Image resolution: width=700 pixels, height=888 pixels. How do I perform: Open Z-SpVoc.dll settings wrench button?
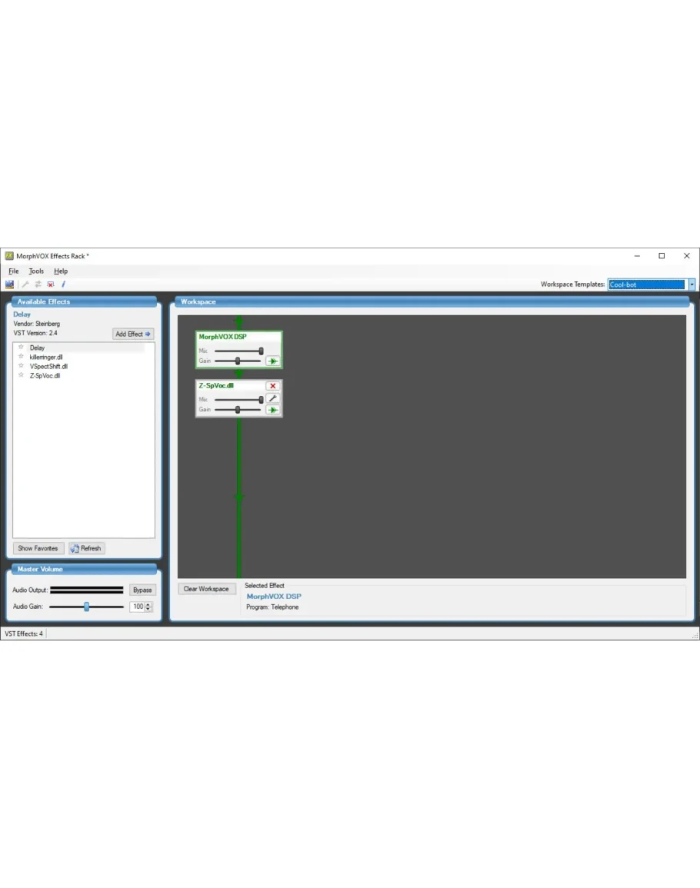(272, 398)
